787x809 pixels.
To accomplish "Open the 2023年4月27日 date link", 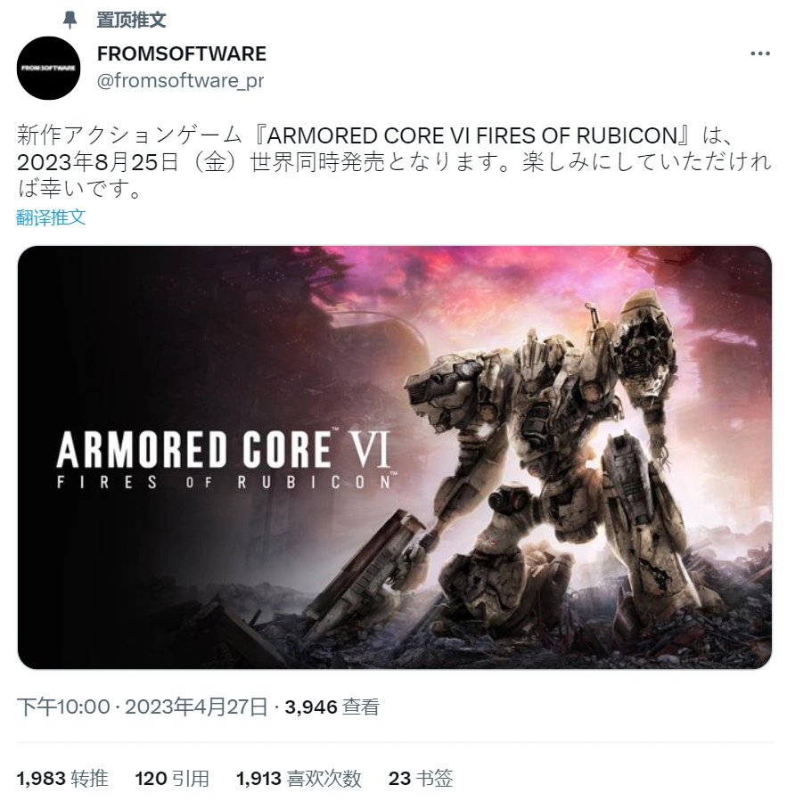I will pyautogui.click(x=196, y=707).
